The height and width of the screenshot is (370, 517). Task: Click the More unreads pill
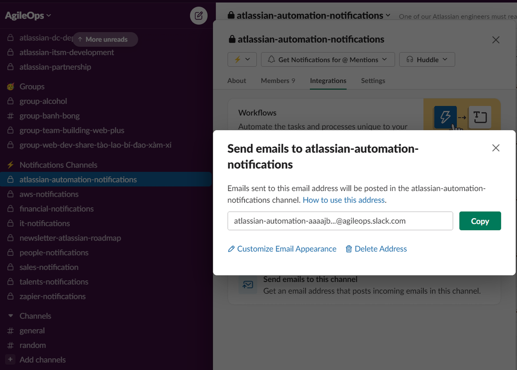(x=106, y=39)
